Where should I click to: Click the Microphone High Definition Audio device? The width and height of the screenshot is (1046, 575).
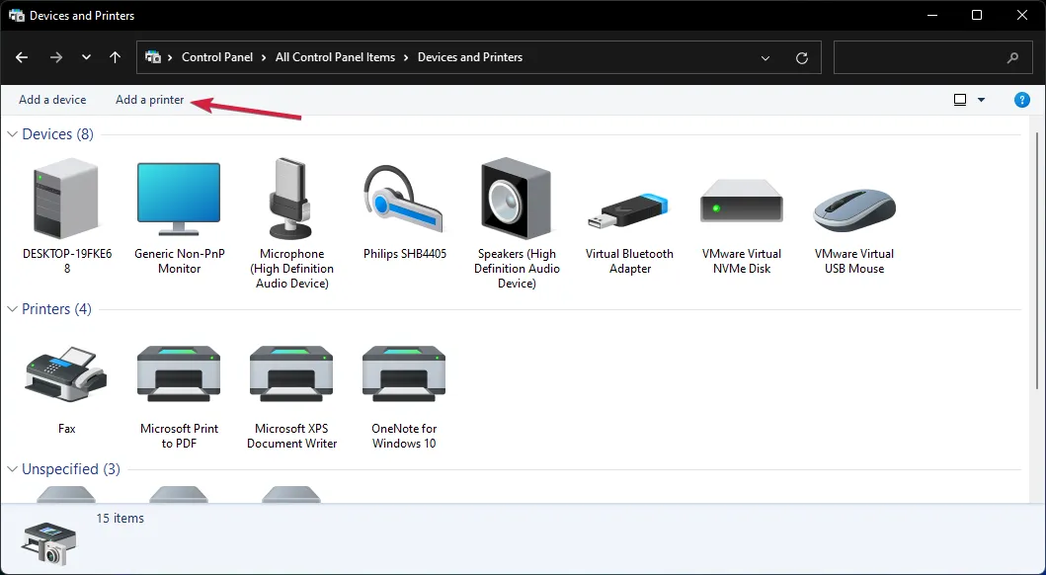(x=291, y=201)
